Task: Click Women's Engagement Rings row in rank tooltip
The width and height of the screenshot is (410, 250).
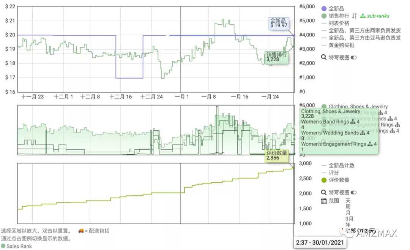Action: tap(339, 144)
